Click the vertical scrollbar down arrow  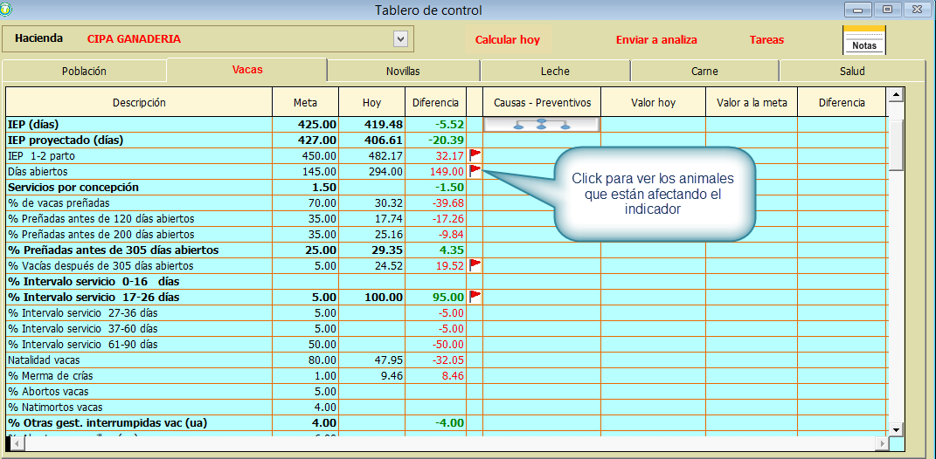pos(896,429)
